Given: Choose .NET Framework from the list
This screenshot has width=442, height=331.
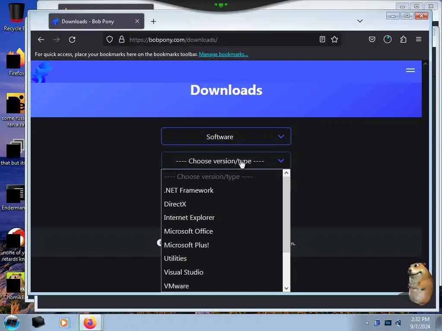Looking at the screenshot, I should 222,190.
